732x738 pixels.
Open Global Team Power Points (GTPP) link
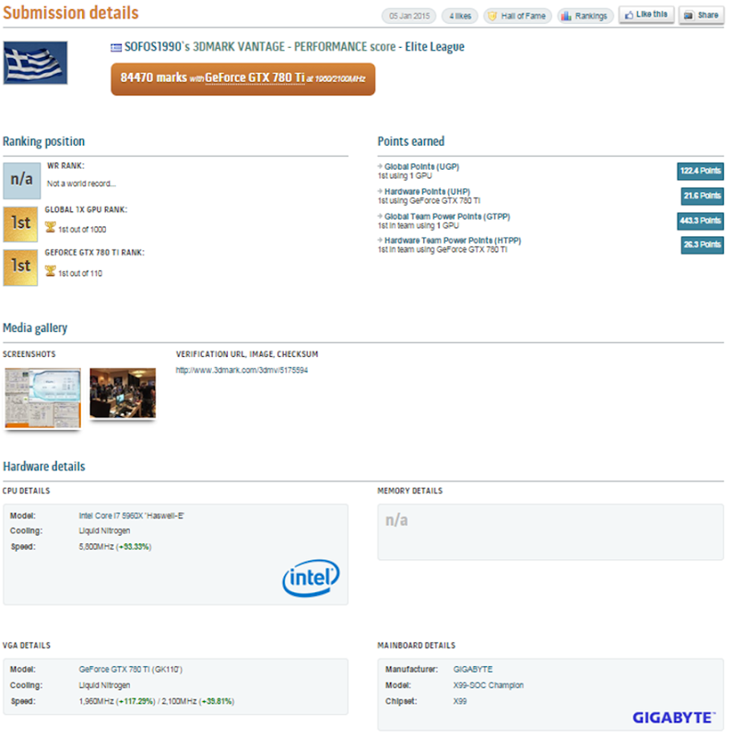[x=447, y=217]
